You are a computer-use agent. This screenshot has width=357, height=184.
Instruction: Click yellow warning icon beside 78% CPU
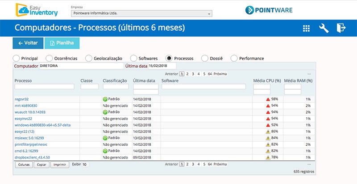point(268,157)
